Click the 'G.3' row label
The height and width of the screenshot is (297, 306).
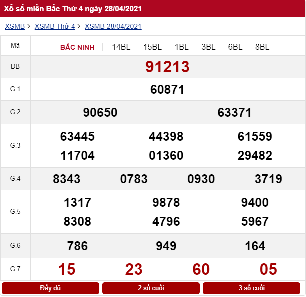click(15, 145)
